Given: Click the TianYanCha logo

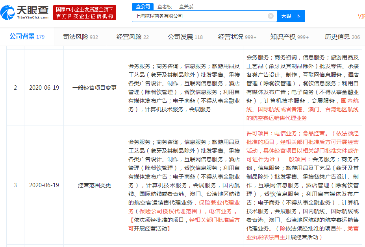Looking at the screenshot, I should click(x=25, y=13).
